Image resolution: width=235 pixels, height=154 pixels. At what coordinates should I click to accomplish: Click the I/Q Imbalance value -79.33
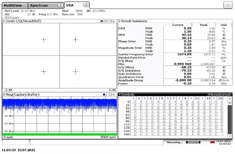(186, 71)
